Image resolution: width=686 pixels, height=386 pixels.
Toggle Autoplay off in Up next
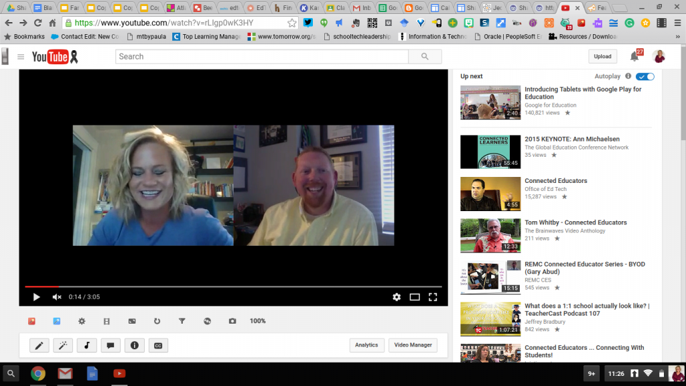tap(644, 76)
